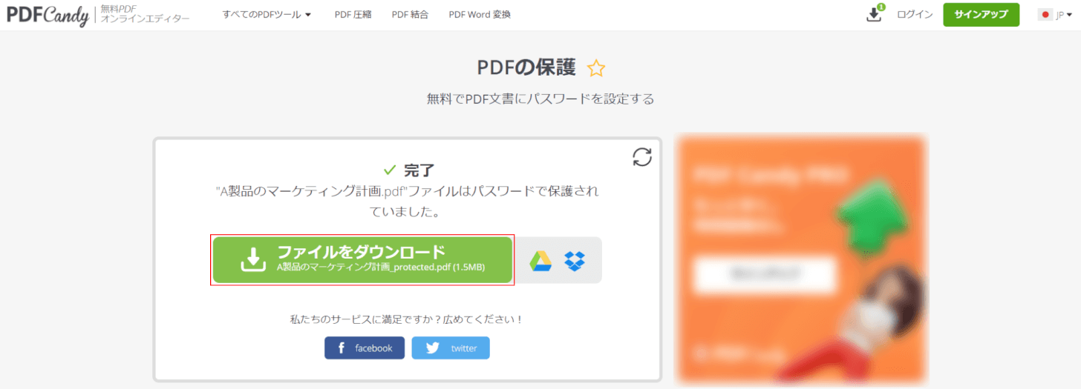
Task: Share on facebook button
Action: click(365, 348)
